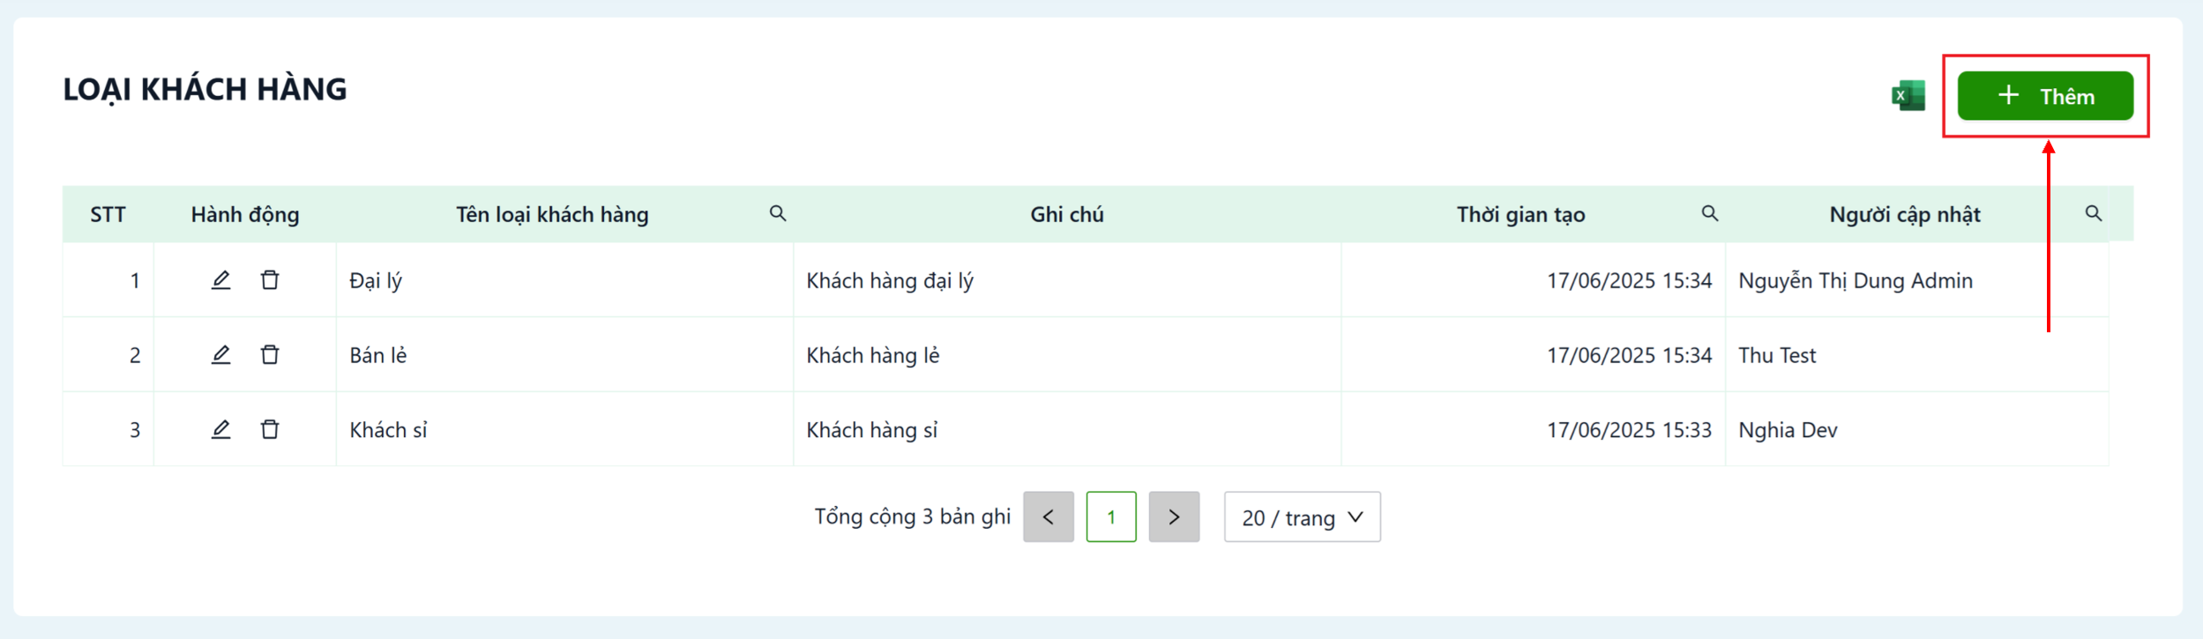This screenshot has width=2203, height=639.
Task: Search in the Tên loại khách hàng column
Action: (778, 213)
